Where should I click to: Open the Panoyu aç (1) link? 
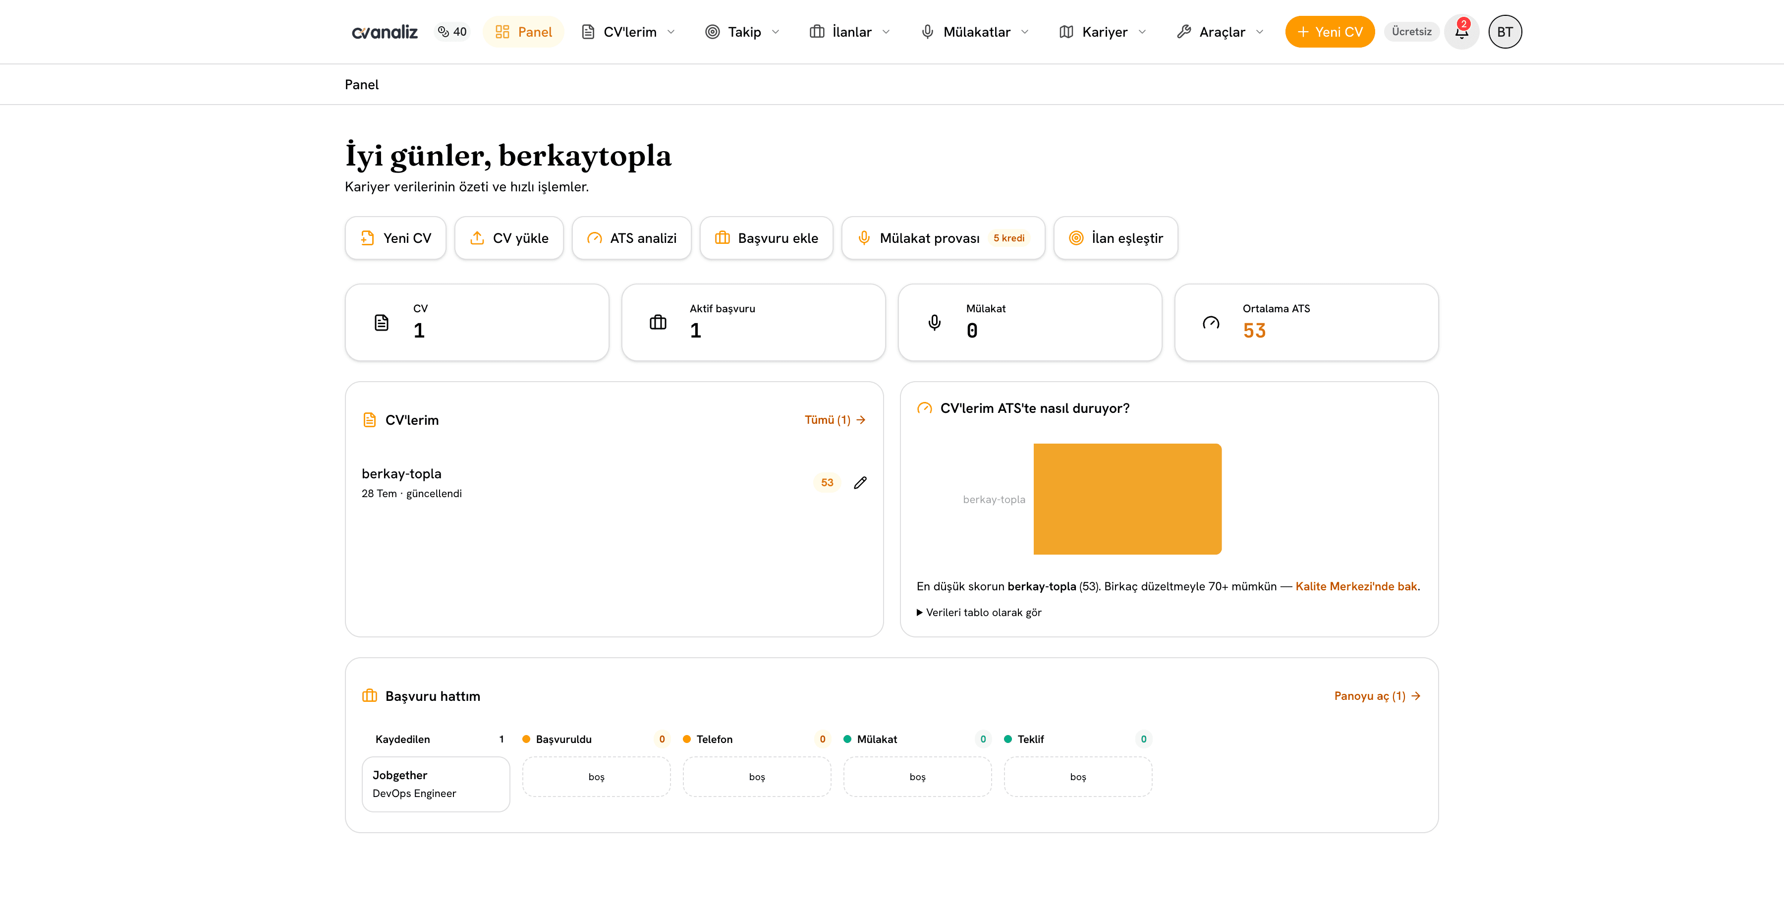click(1378, 696)
